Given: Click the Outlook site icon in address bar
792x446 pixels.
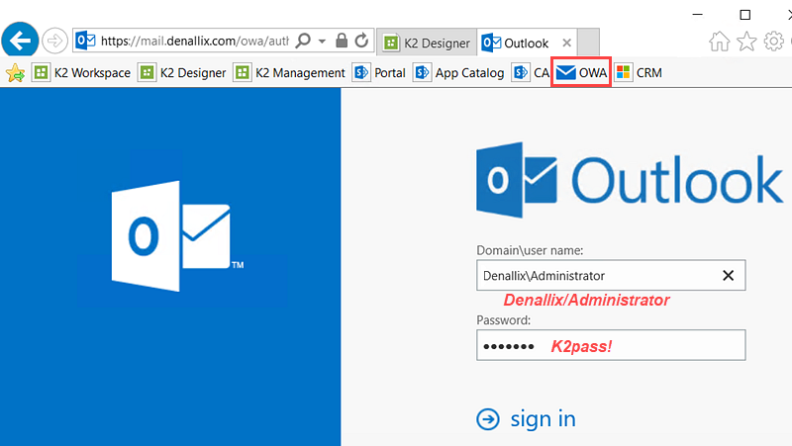Looking at the screenshot, I should 85,41.
